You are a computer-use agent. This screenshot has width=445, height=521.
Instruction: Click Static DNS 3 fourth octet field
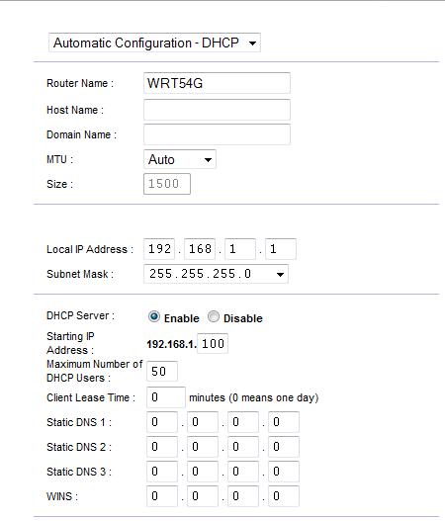284,472
